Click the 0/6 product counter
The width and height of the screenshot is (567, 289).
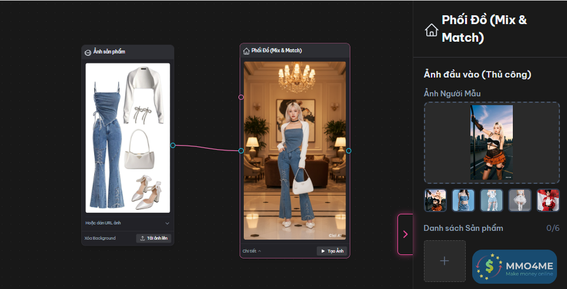point(553,228)
